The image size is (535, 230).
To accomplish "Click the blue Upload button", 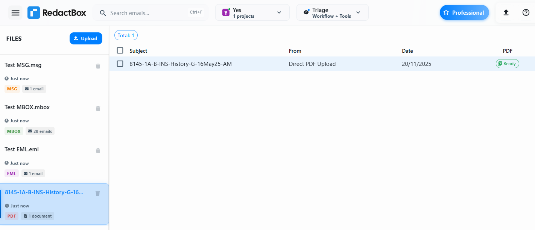I will coord(86,38).
